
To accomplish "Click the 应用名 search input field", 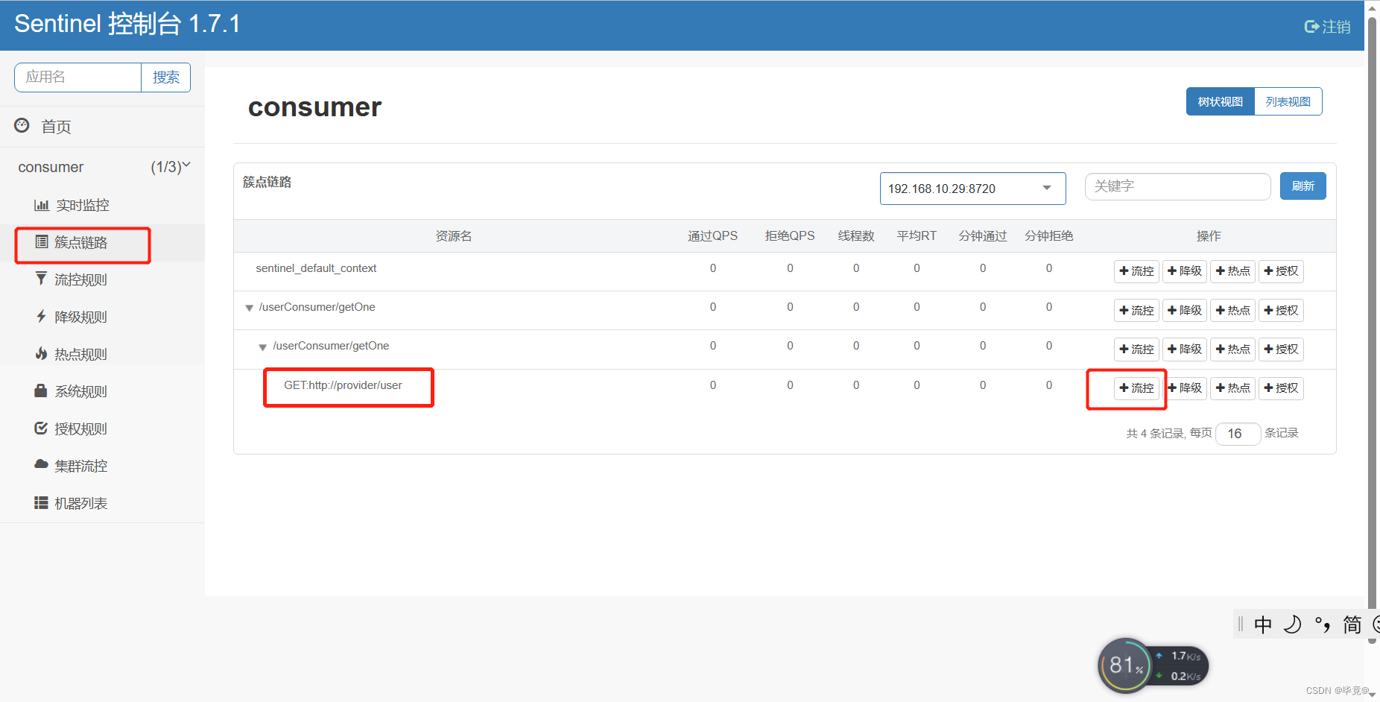I will tap(78, 78).
